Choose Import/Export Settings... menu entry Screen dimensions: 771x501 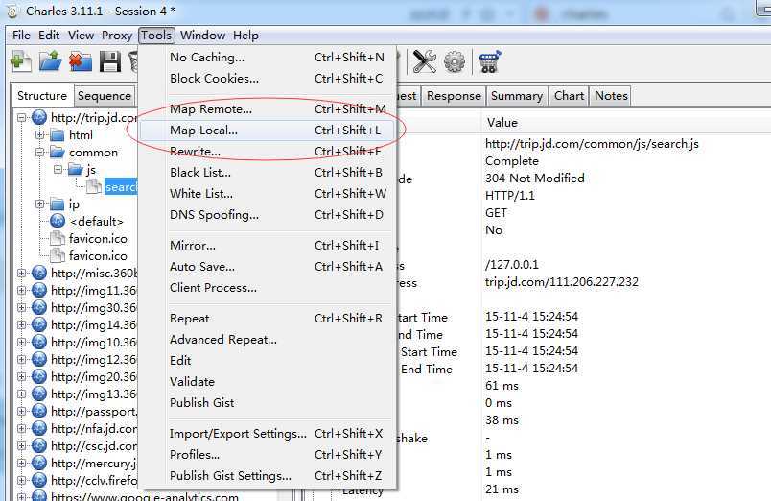(x=268, y=434)
